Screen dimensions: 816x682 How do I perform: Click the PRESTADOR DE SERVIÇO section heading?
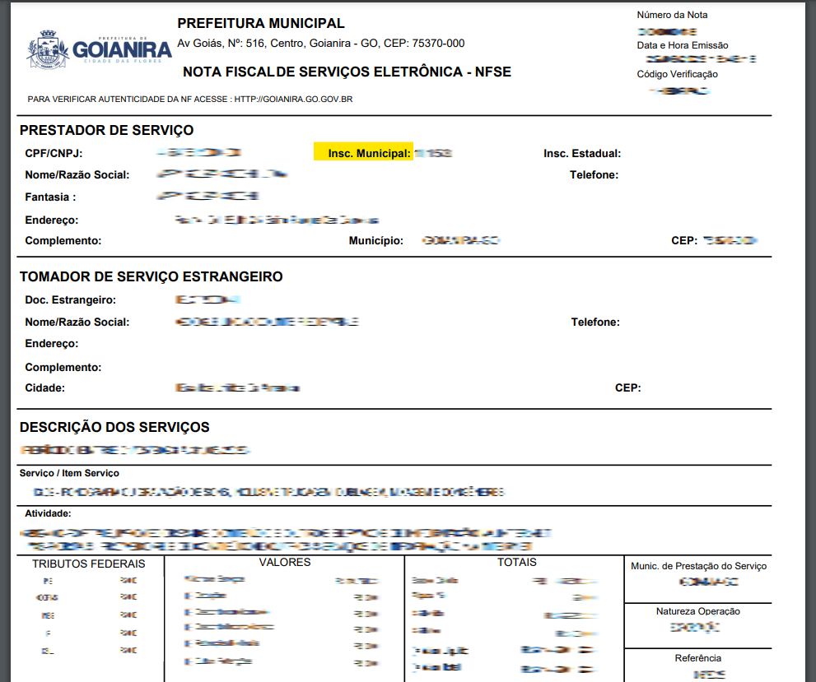click(106, 130)
